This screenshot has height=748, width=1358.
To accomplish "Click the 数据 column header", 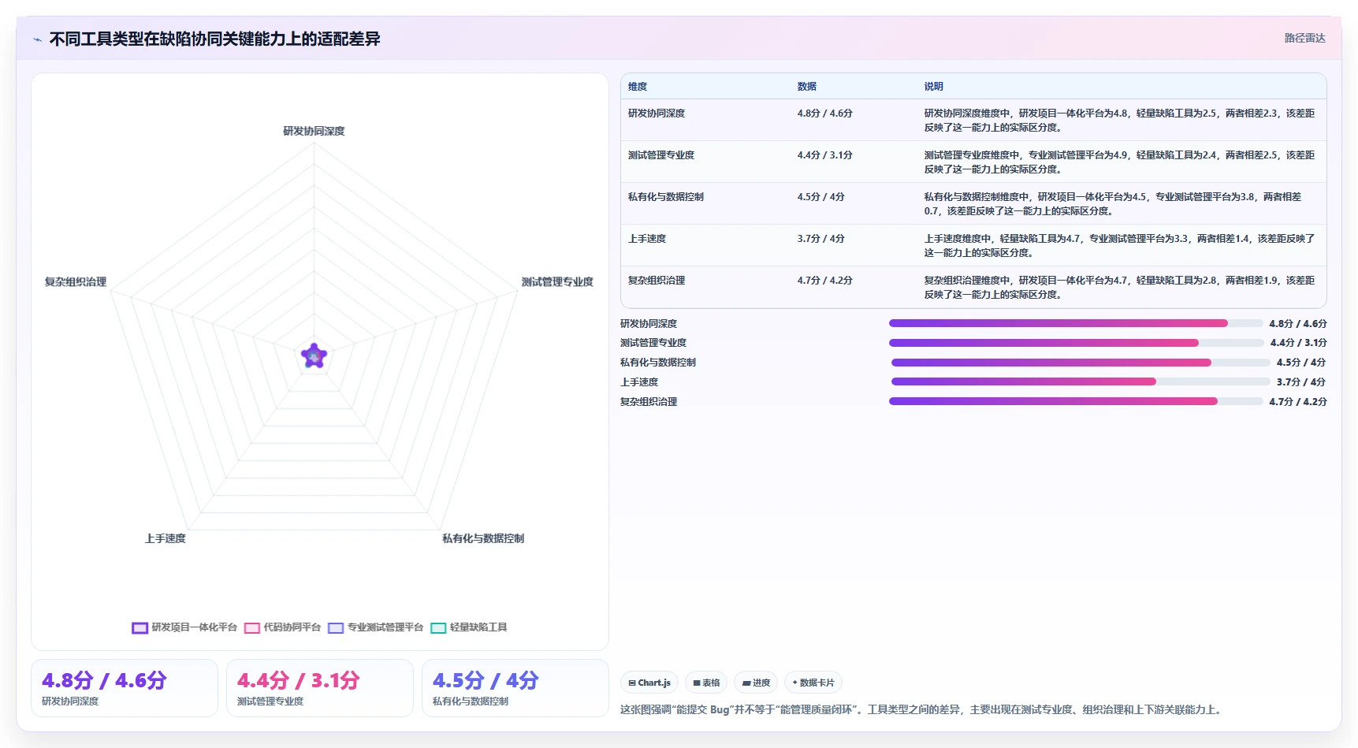I will pyautogui.click(x=807, y=87).
